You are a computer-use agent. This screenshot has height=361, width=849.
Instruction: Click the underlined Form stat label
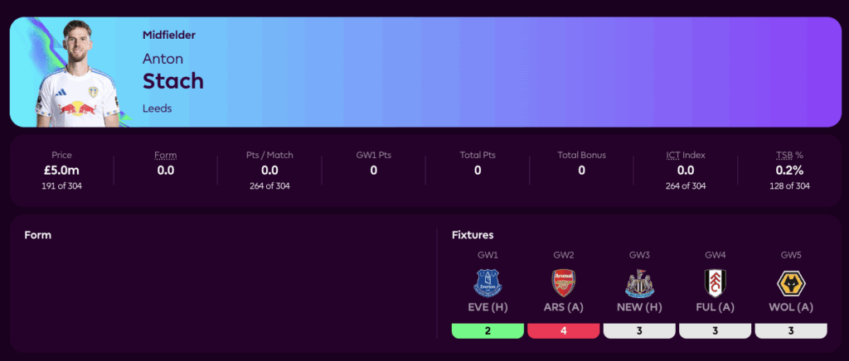tap(166, 155)
